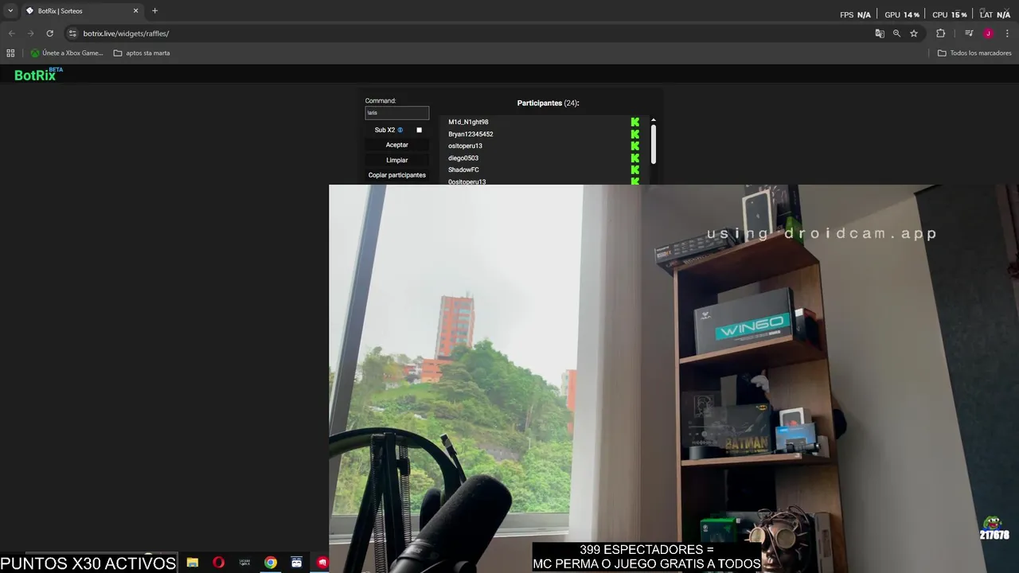Open Google Chrome from the taskbar
1019x573 pixels.
pos(271,563)
